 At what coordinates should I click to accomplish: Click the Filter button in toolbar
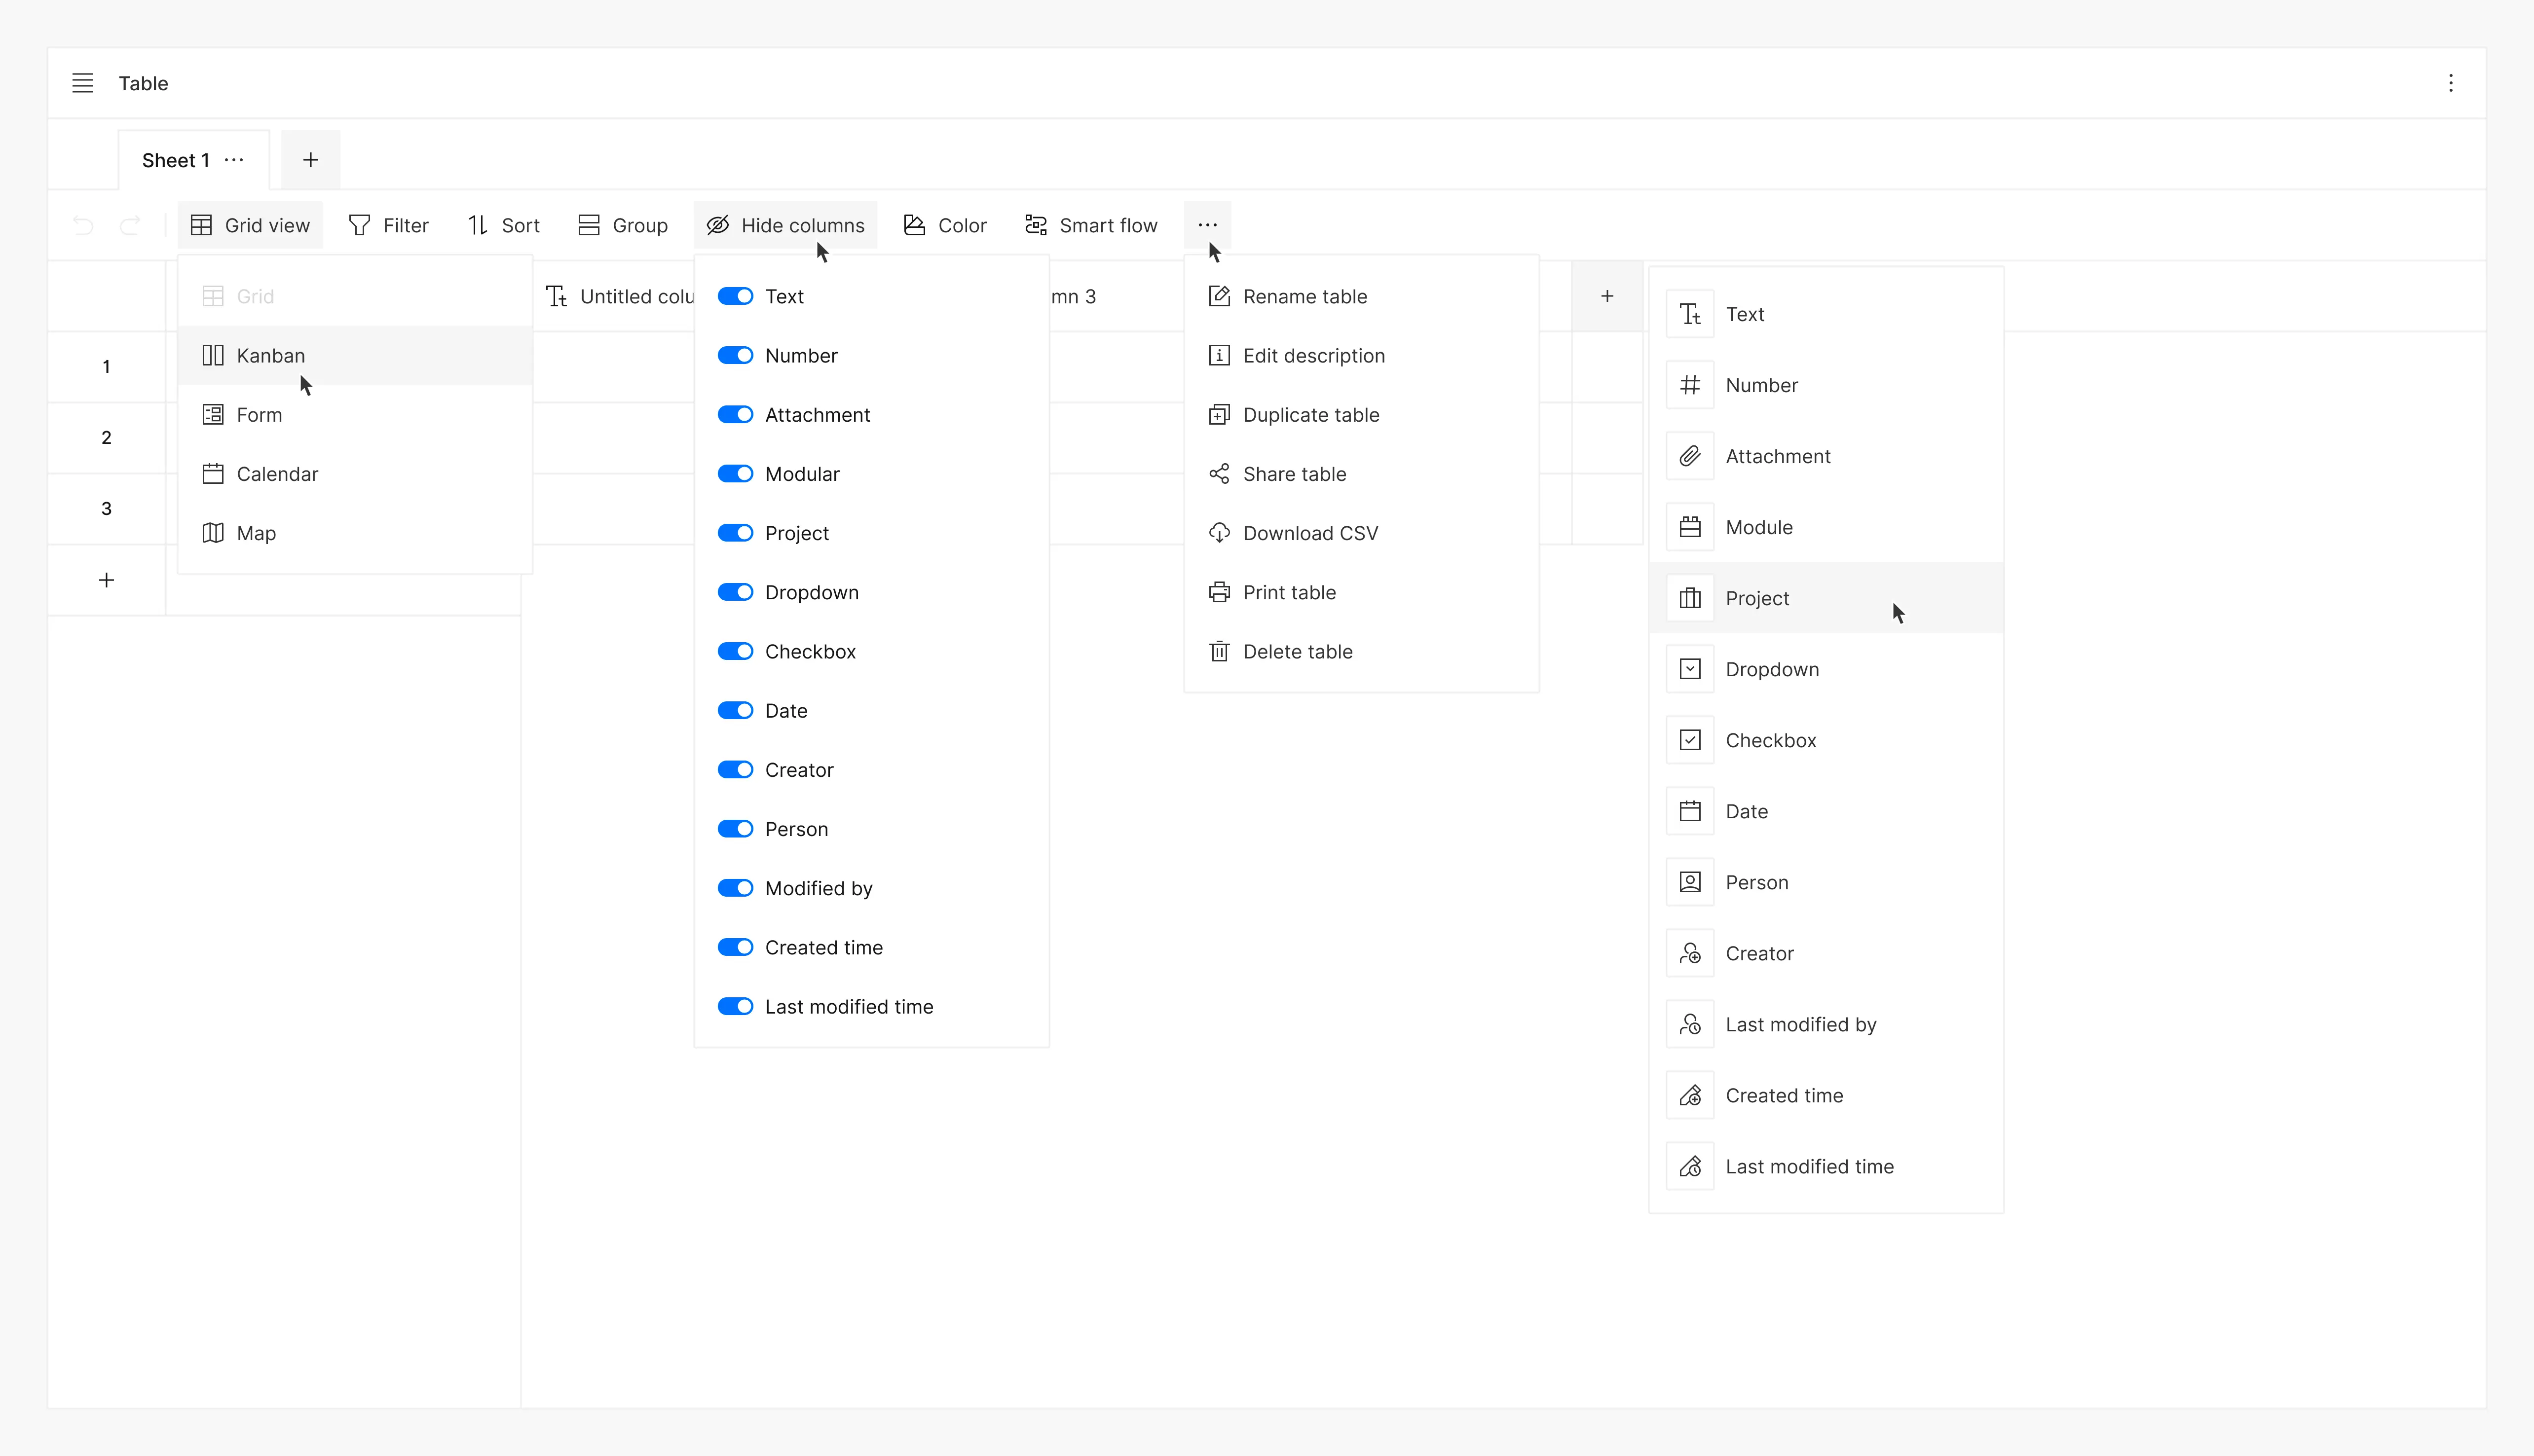388,225
